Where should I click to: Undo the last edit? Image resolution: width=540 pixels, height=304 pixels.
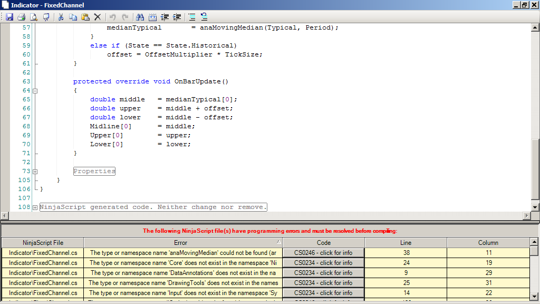click(x=113, y=17)
